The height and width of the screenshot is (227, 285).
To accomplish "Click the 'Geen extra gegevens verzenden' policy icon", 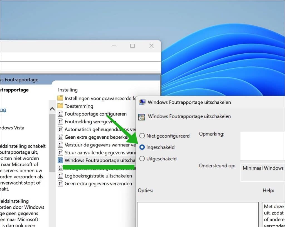I will [60, 184].
